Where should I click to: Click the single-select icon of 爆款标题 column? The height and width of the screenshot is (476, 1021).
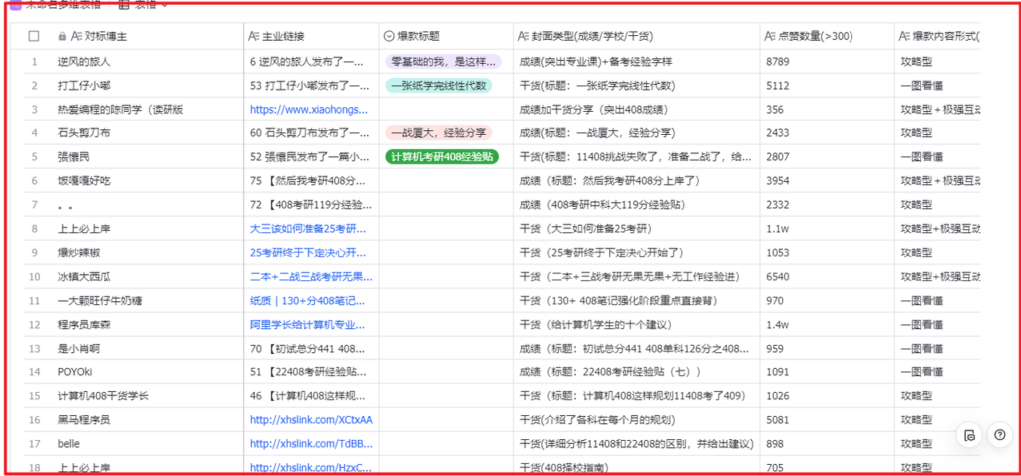pyautogui.click(x=388, y=36)
